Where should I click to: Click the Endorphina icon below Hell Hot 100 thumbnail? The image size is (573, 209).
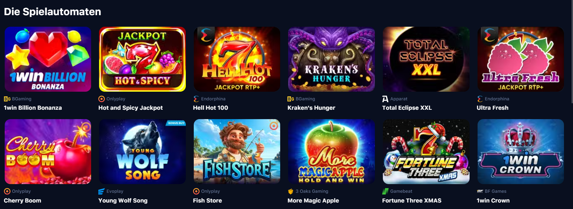(x=196, y=99)
